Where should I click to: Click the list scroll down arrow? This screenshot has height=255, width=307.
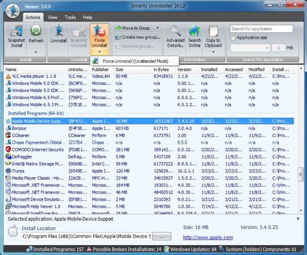coord(301,210)
